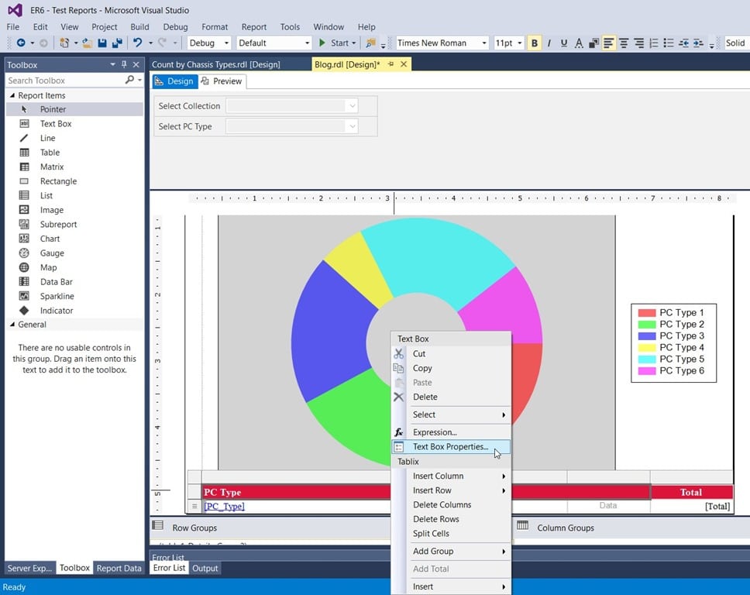Click the Open File folder icon
The height and width of the screenshot is (595, 750).
(x=87, y=43)
